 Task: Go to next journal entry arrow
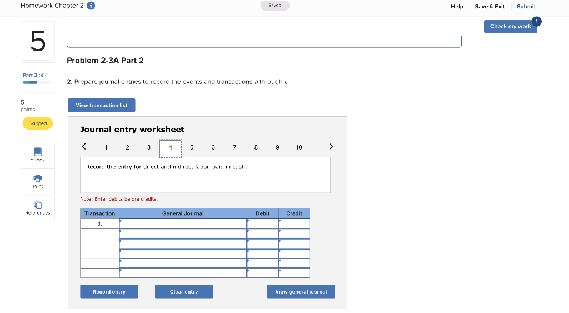coord(331,147)
